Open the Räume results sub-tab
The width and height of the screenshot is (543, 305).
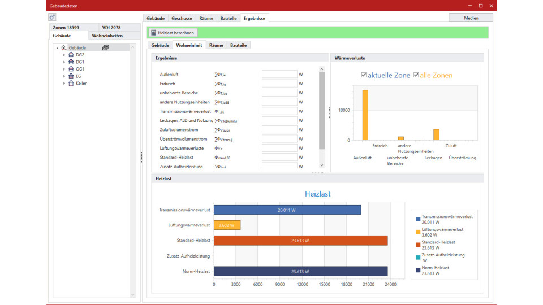tap(216, 45)
